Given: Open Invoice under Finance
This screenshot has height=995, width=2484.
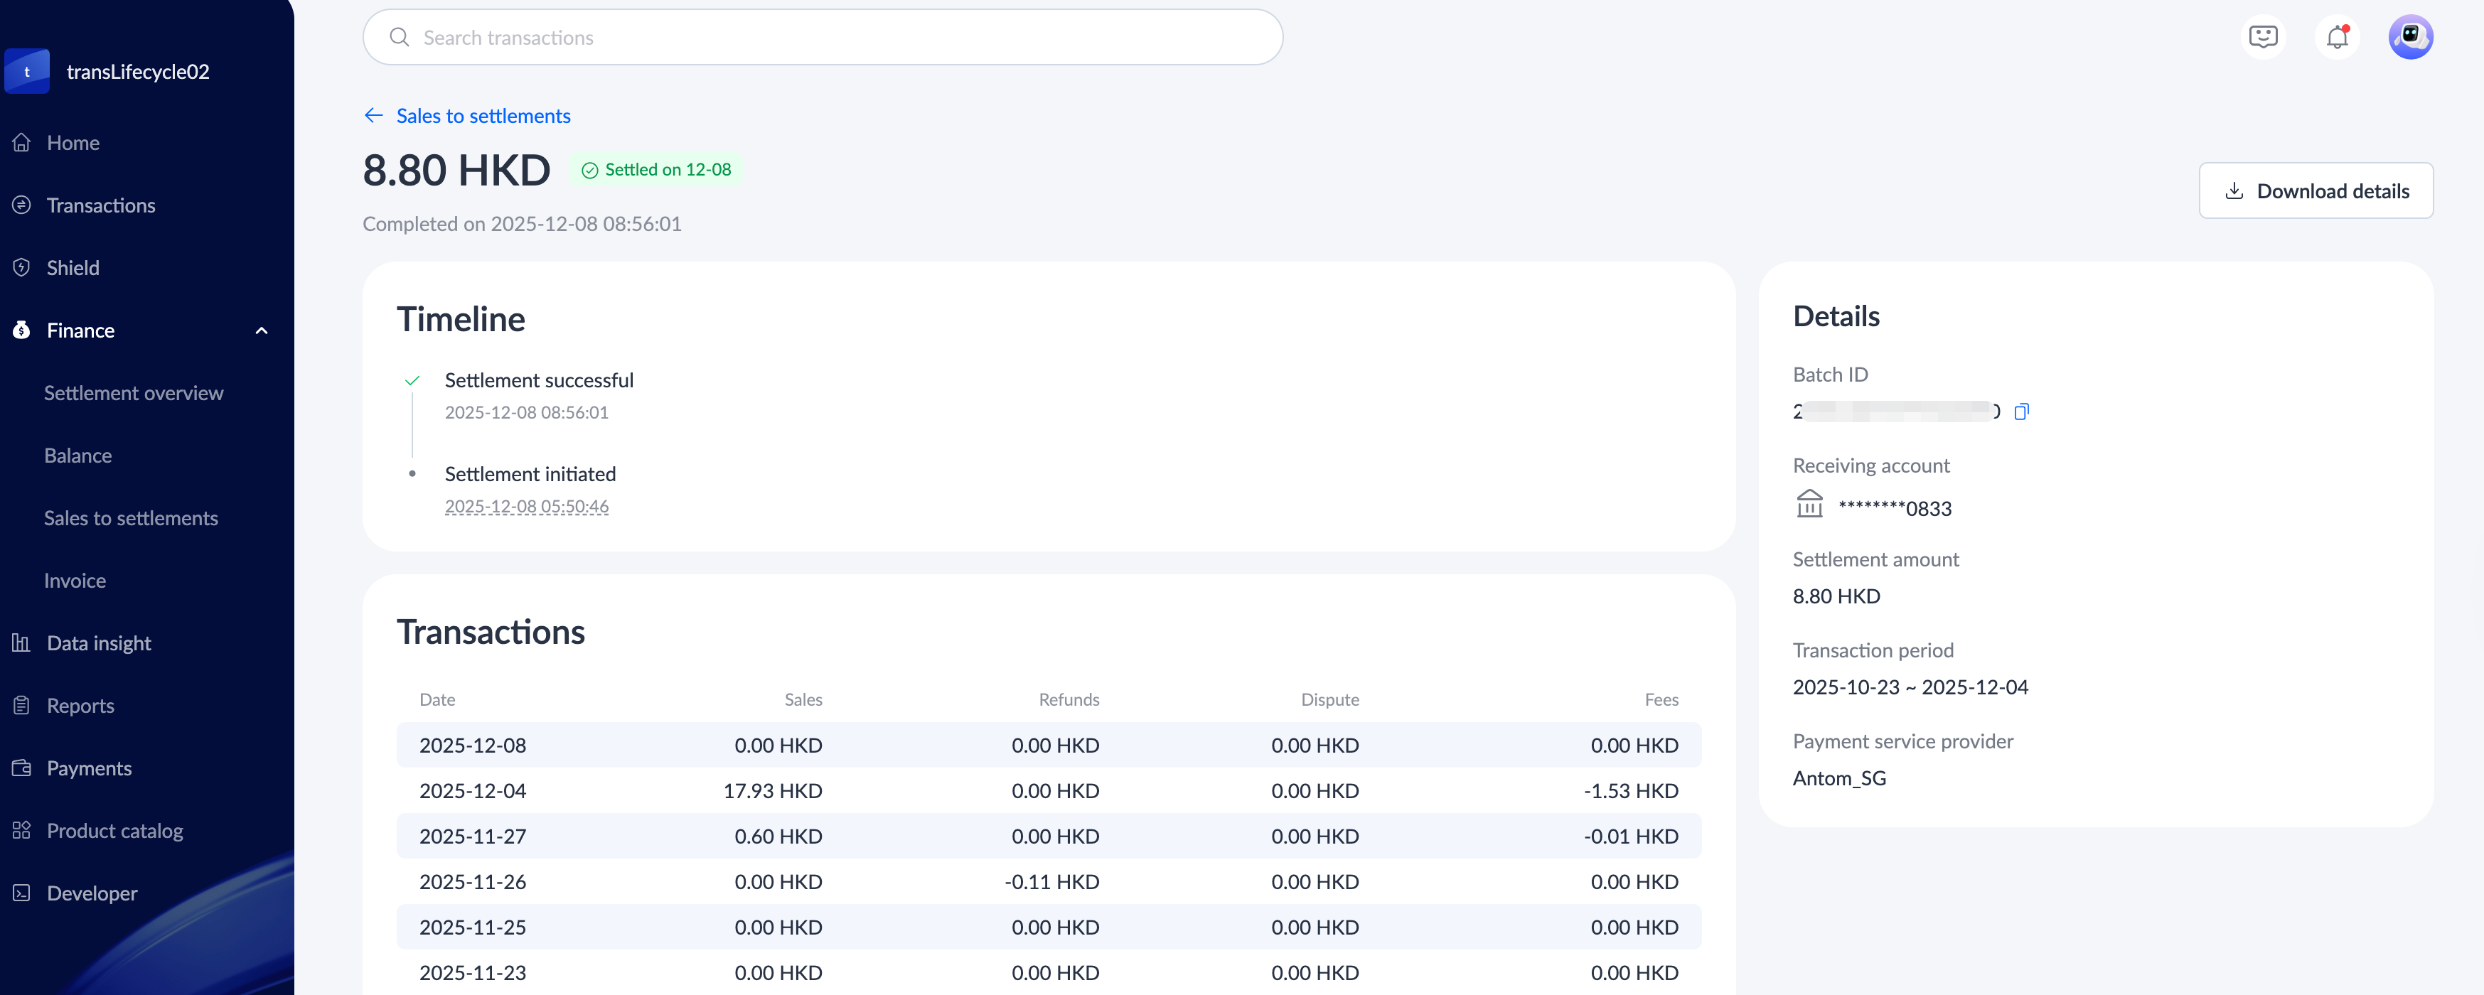Looking at the screenshot, I should (75, 581).
